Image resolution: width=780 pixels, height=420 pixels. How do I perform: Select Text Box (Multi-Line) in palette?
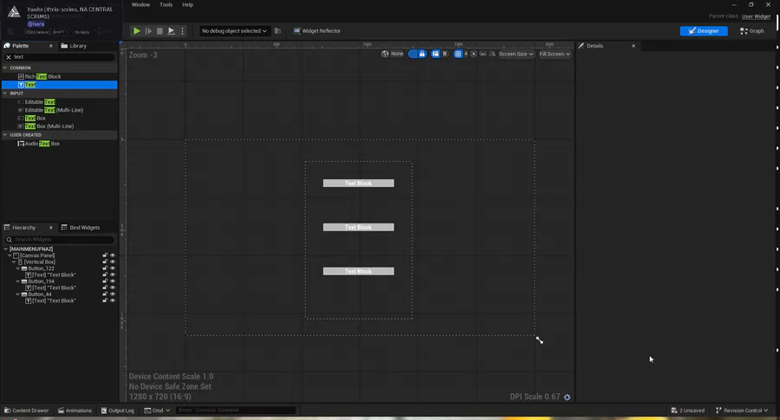tap(46, 126)
